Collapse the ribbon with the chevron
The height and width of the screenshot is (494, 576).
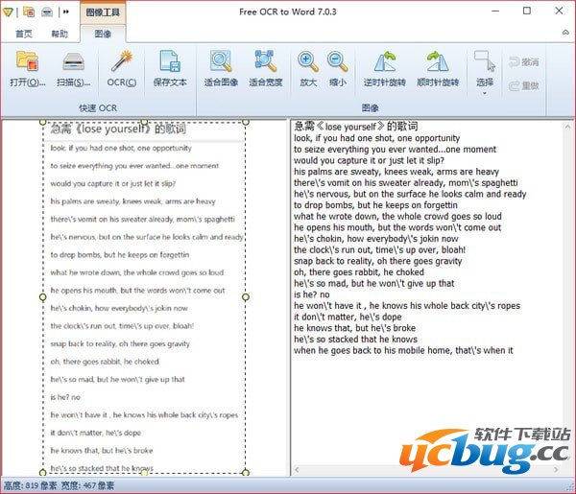click(x=565, y=33)
